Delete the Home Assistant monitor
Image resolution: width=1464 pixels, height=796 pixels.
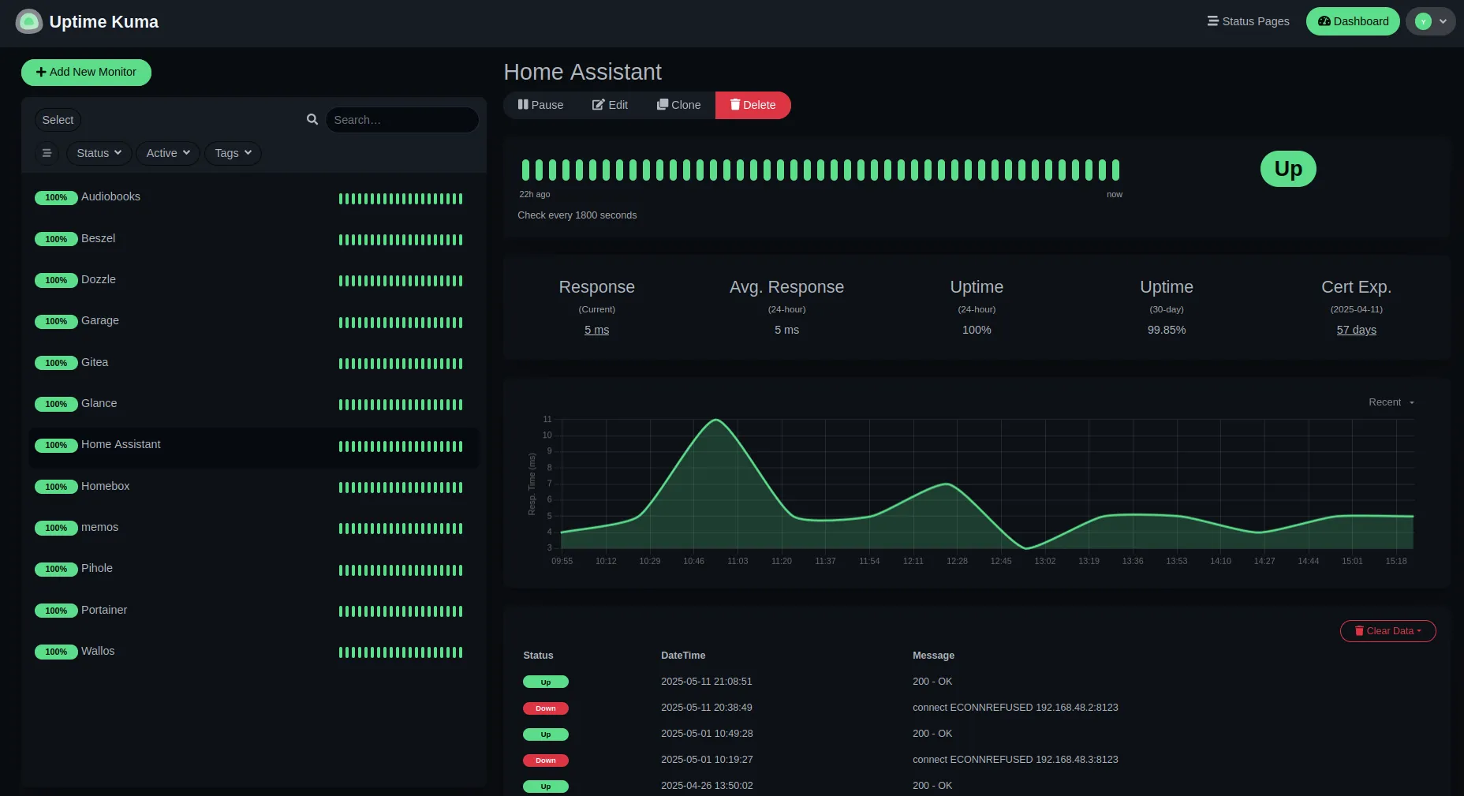click(x=753, y=105)
